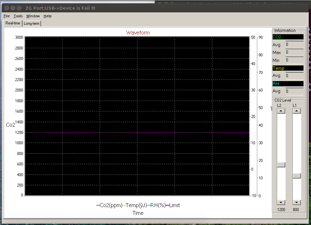Open the Help menu

click(48, 16)
